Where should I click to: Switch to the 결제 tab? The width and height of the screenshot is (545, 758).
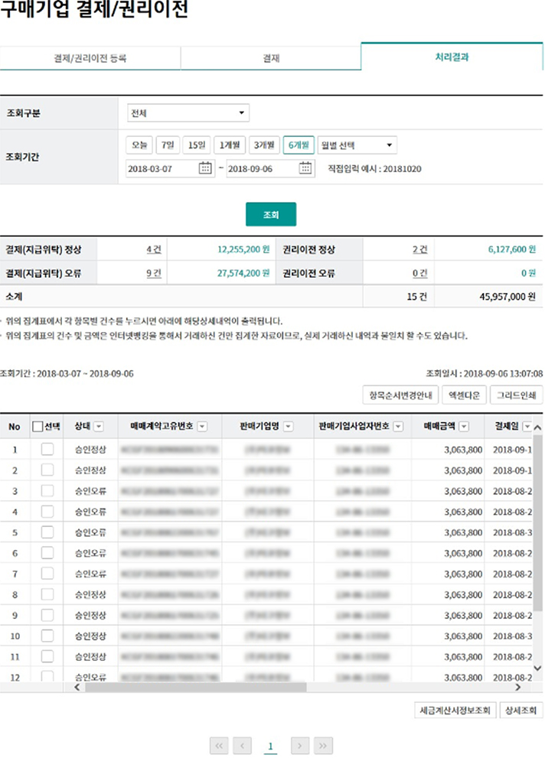(x=270, y=58)
